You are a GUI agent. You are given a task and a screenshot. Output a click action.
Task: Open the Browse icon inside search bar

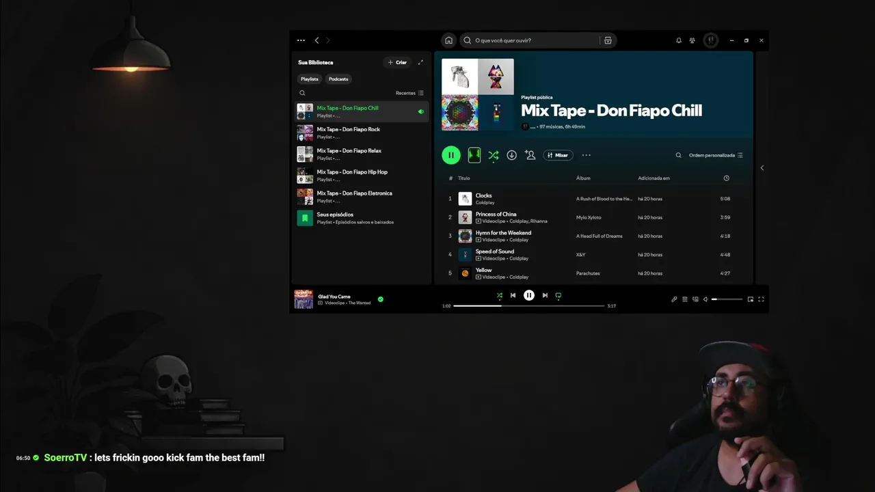pos(608,40)
